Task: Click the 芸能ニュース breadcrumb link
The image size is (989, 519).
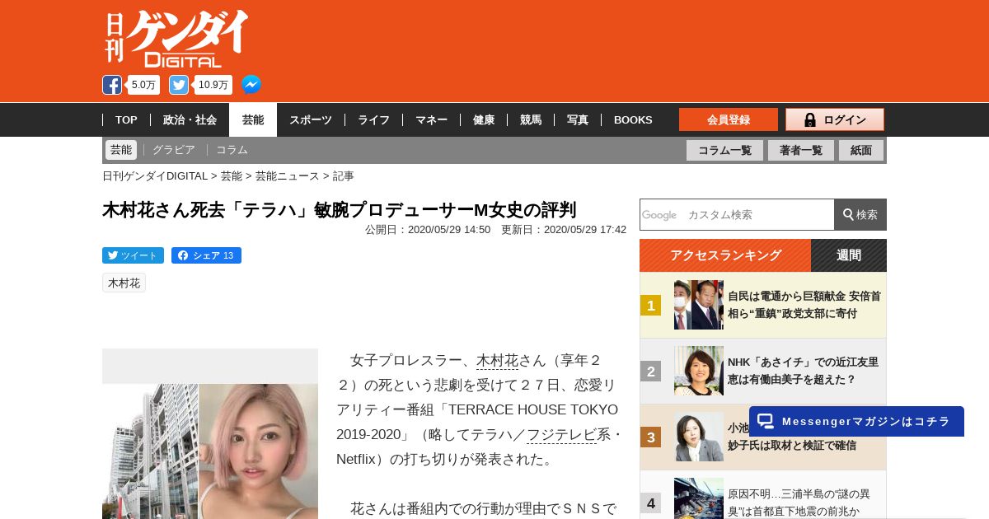Action: click(287, 175)
